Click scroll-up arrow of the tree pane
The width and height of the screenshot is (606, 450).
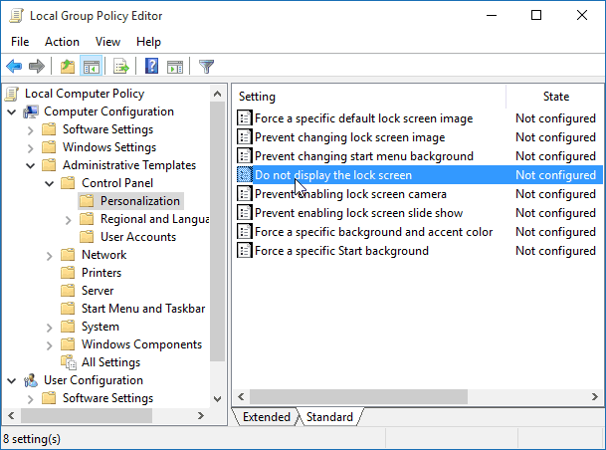[218, 94]
